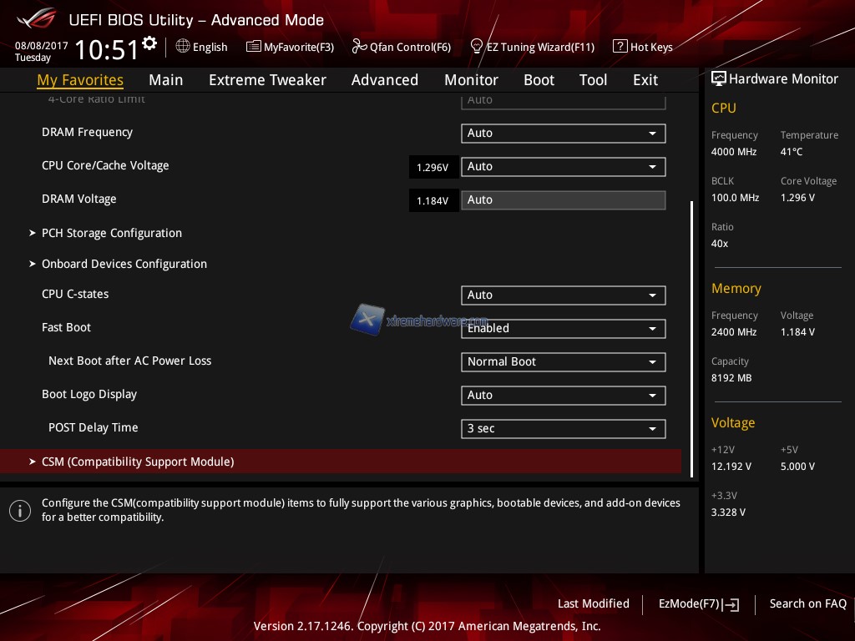
Task: Click Search on FAQ link
Action: click(807, 603)
